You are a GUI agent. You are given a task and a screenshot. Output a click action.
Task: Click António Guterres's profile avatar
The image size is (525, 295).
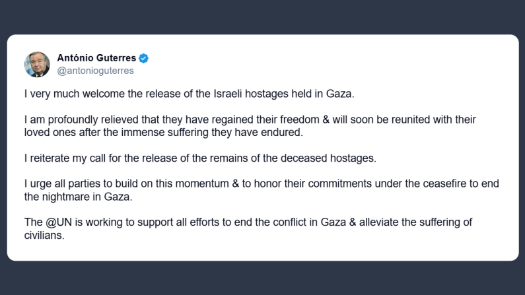(x=37, y=64)
